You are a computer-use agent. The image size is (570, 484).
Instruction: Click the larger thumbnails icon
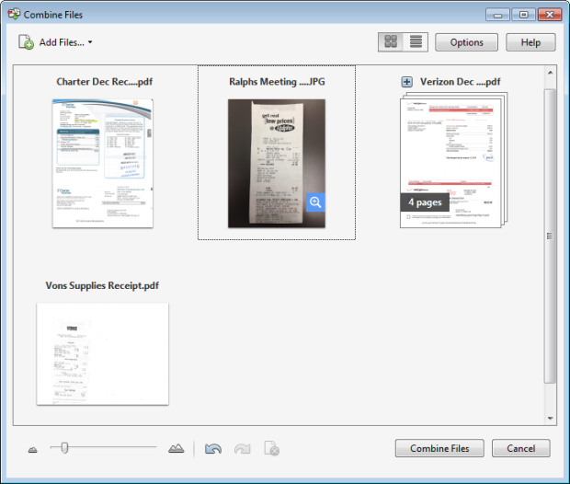[177, 448]
